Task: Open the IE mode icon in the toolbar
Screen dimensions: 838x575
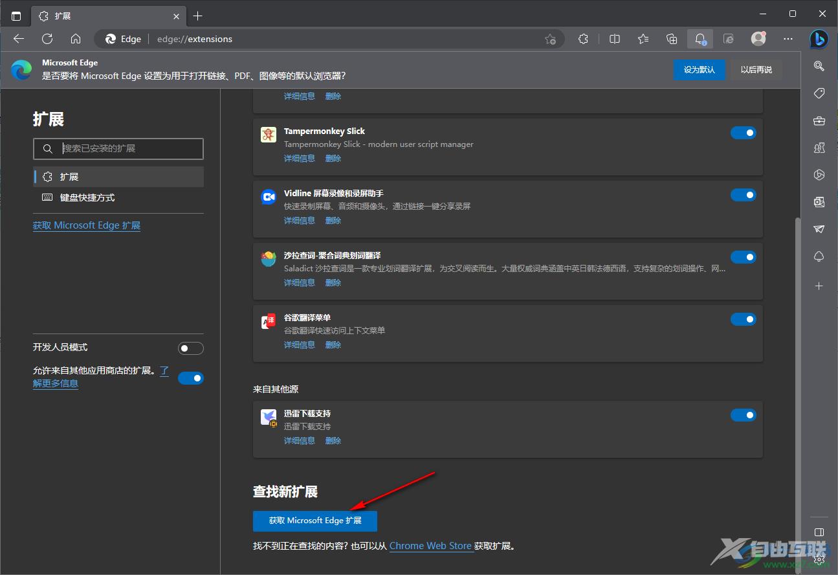Action: (x=729, y=39)
